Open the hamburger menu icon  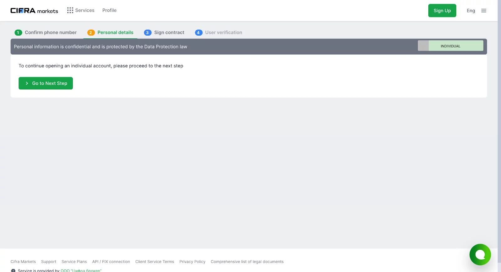[x=483, y=11]
